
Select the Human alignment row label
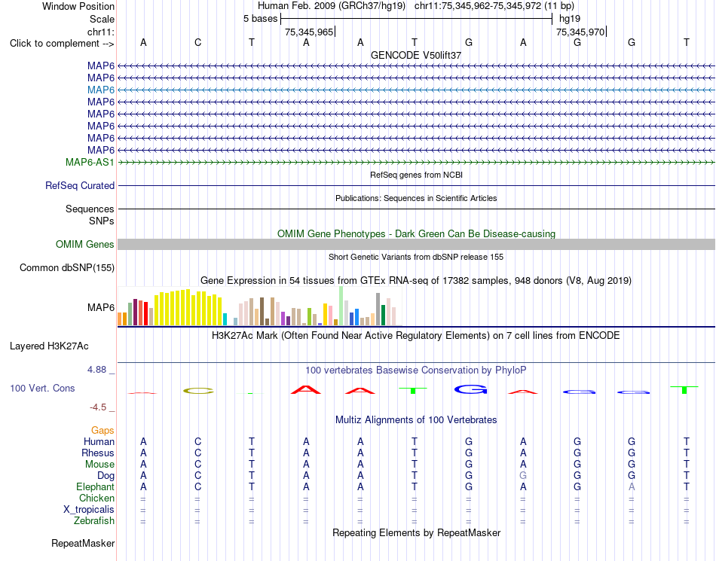coord(99,441)
